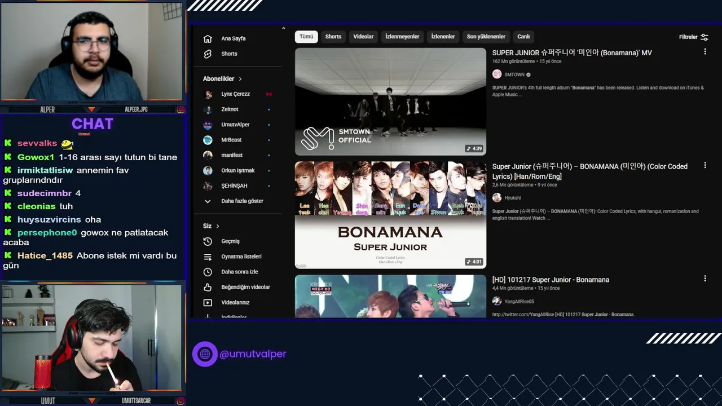Viewport: 722px width, 406px height.
Task: Select the İzlenenler filter chip
Action: click(443, 37)
